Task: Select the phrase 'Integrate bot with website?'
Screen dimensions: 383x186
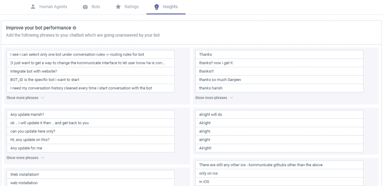Action: [x=91, y=71]
